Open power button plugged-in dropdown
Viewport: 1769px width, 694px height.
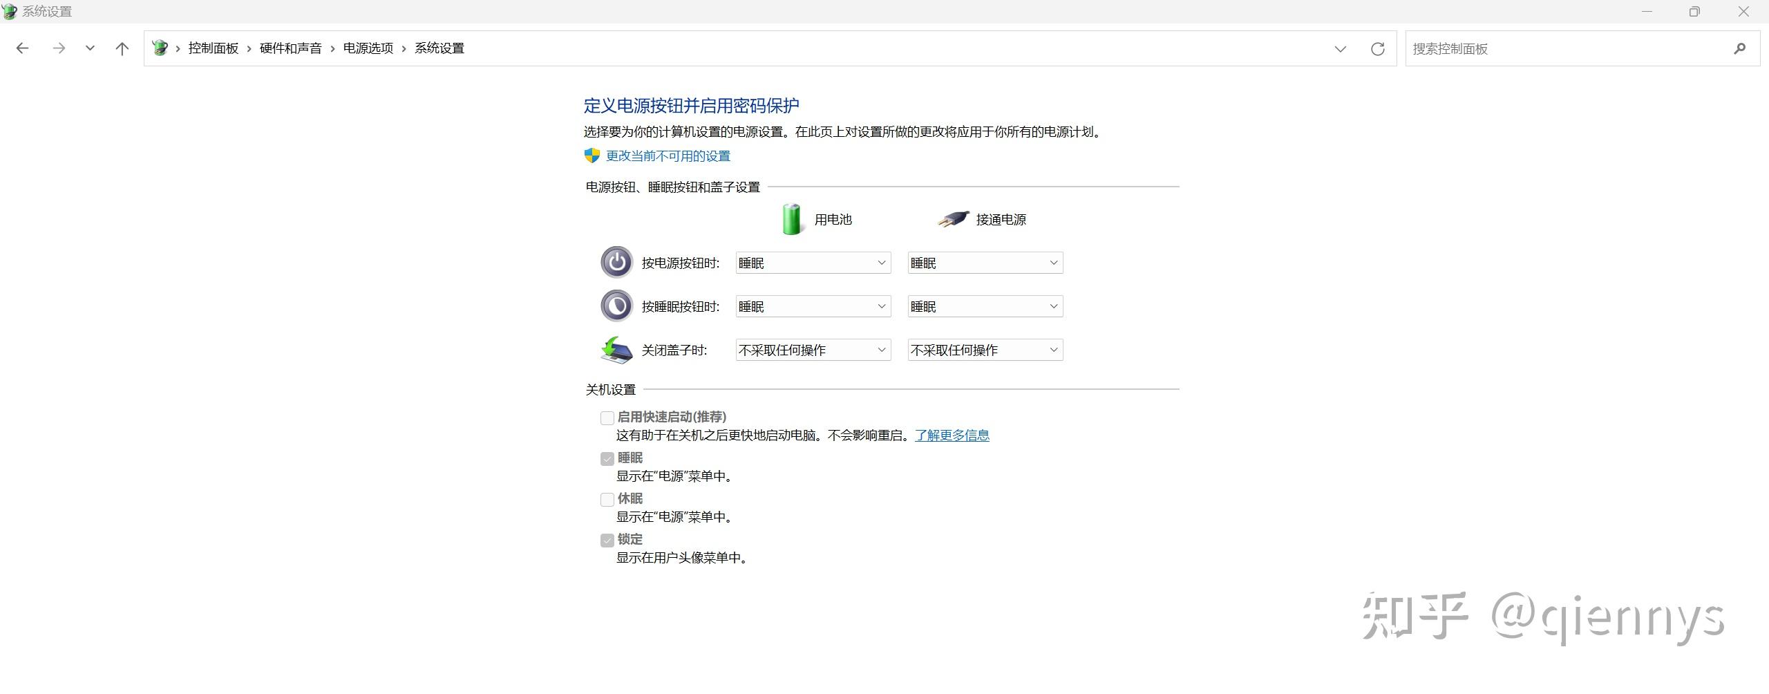point(985,263)
